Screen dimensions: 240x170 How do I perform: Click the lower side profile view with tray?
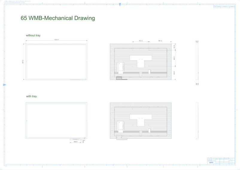[x=197, y=121]
